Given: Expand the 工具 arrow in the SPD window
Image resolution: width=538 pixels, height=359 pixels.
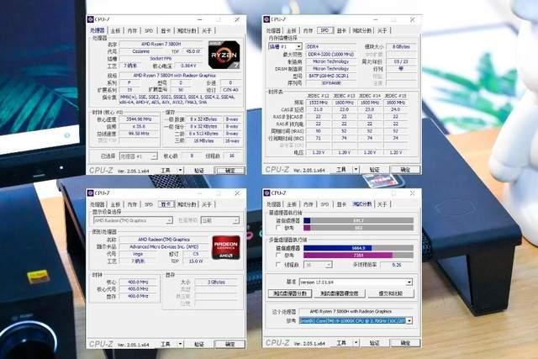Looking at the screenshot, I should 356,169.
